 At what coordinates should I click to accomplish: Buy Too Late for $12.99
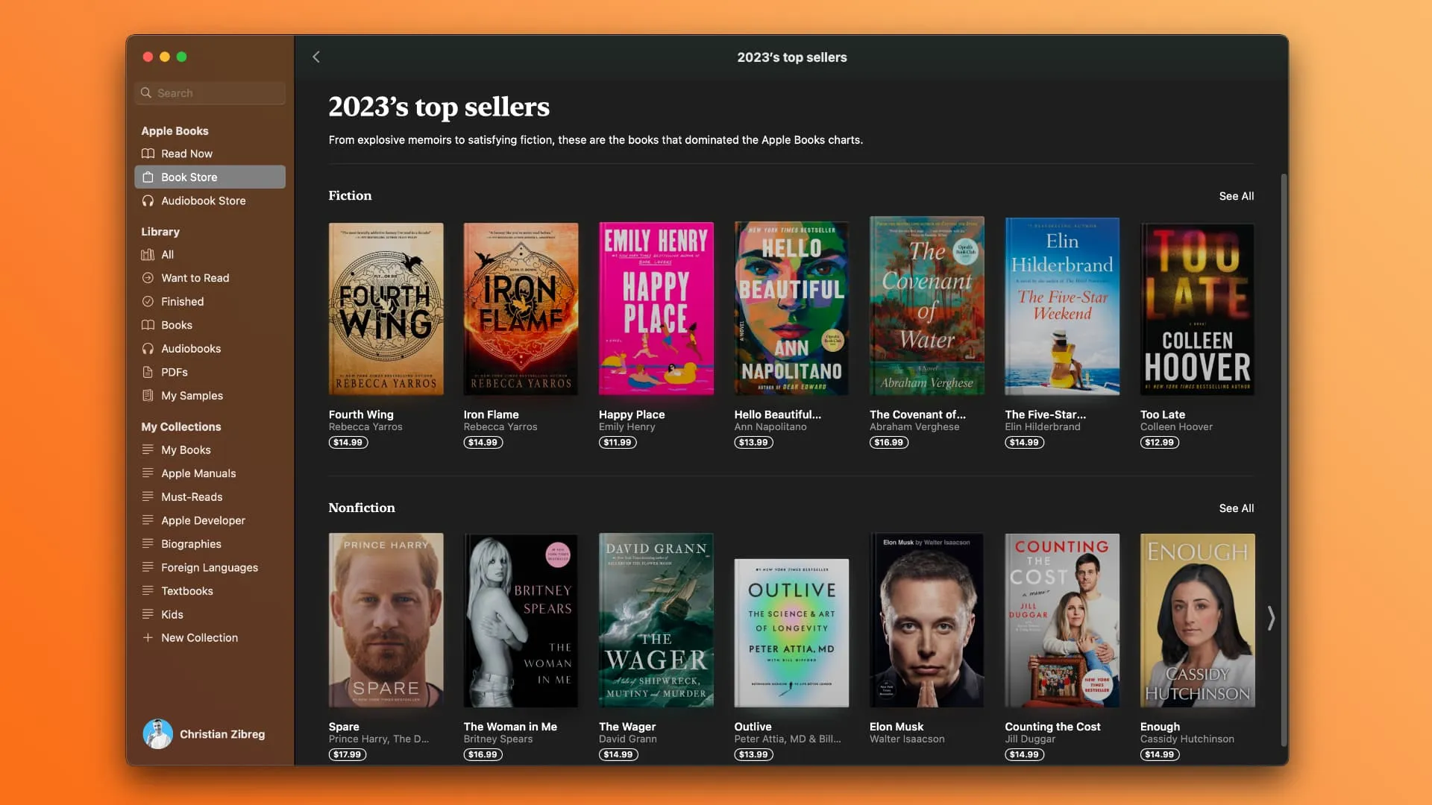point(1159,443)
